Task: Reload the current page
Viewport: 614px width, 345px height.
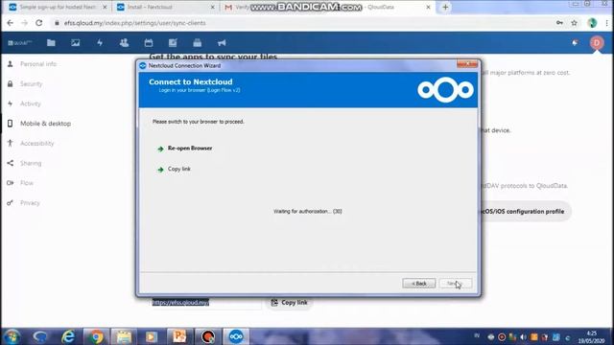Action: coord(38,23)
